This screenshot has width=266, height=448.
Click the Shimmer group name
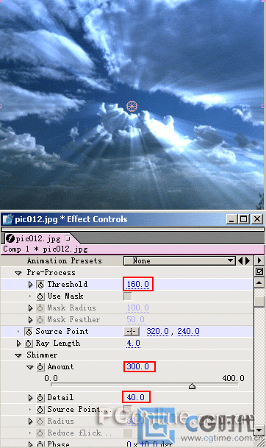click(x=42, y=355)
